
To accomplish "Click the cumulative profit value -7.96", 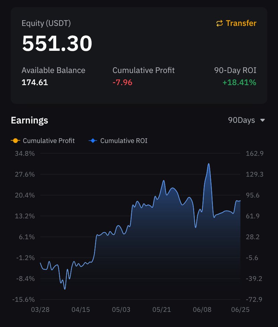I will [122, 82].
